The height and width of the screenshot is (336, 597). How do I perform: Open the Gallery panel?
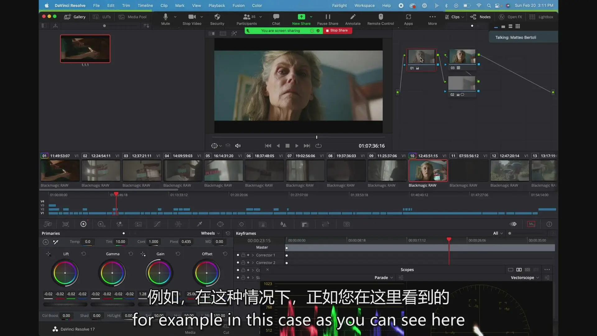[x=75, y=17]
